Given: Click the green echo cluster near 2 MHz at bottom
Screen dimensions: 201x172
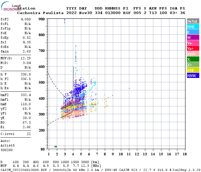Looking at the screenshot, I should pyautogui.click(x=56, y=146).
